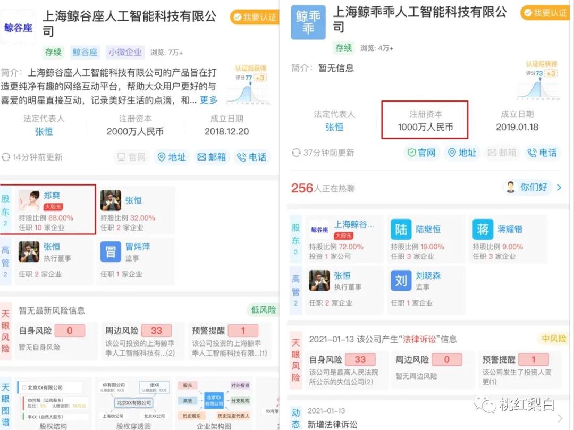Click the 认证后获得 score 73 trend chart
Viewport: 574px width, 430px height.
click(x=537, y=80)
